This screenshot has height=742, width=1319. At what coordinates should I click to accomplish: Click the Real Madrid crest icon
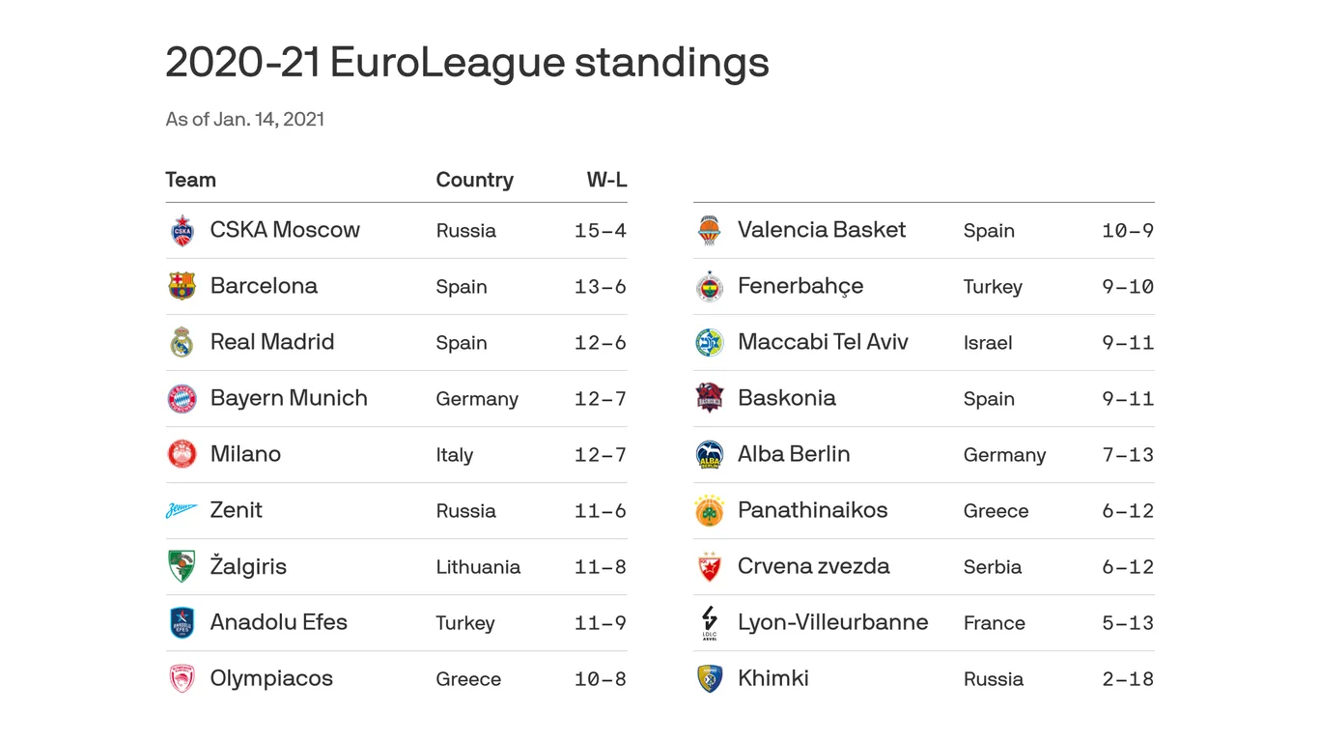(x=182, y=343)
